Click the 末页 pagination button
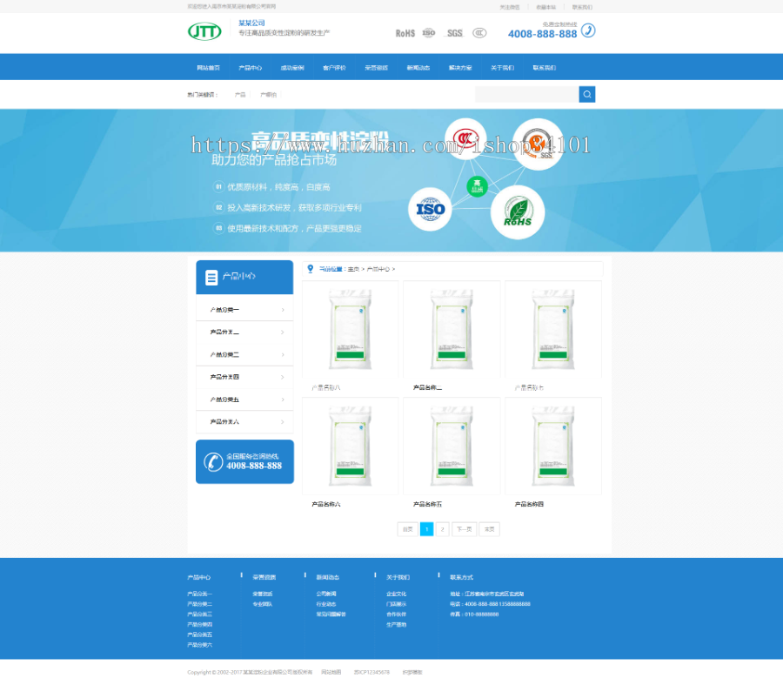The image size is (783, 685). coord(489,529)
